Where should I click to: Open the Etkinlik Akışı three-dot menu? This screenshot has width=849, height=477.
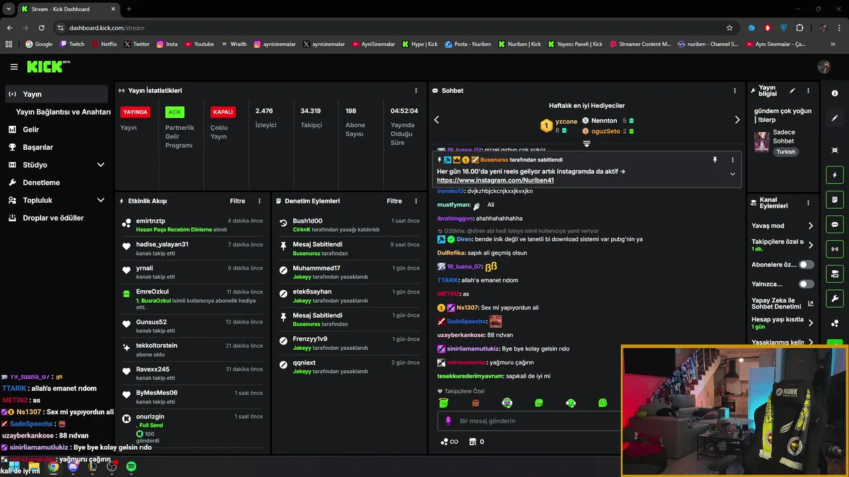[259, 201]
